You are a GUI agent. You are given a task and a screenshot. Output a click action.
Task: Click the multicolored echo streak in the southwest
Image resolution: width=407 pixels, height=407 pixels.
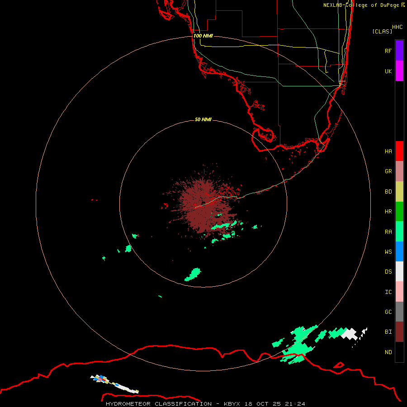[114, 384]
